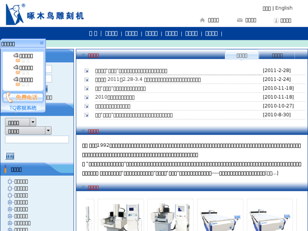Click the text label of the first category tree node
Image resolution: width=308 pixels, height=231 pixels.
21,181
